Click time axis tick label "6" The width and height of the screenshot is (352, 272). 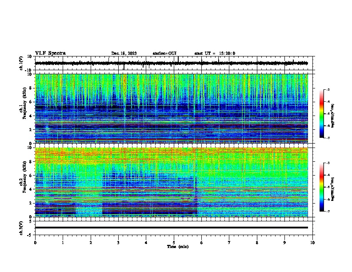[202, 243]
